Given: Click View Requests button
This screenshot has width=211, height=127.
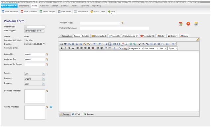Looking at the screenshot, I should coord(10,11).
